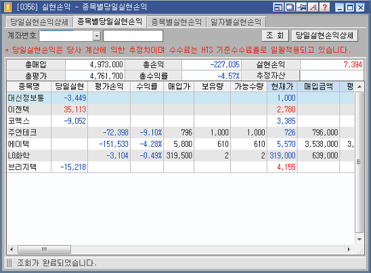Close the 실현손익 window
371x273 pixels.
pyautogui.click(x=361, y=7)
